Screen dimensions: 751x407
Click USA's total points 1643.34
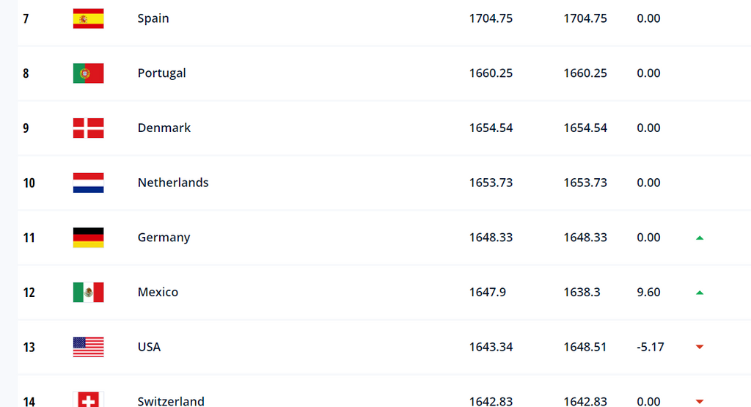[491, 347]
